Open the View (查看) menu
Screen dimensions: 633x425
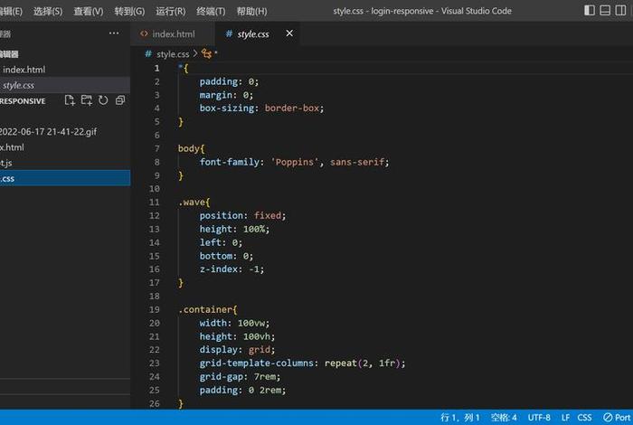[x=89, y=11]
